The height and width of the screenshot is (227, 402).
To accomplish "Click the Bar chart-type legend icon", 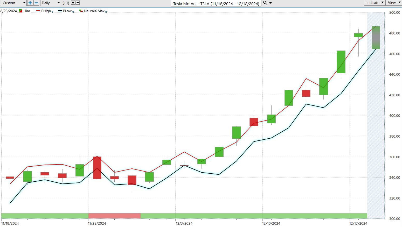I will pyautogui.click(x=21, y=11).
